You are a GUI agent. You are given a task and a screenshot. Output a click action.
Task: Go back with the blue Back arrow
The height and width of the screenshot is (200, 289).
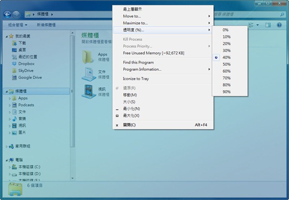pyautogui.click(x=7, y=14)
